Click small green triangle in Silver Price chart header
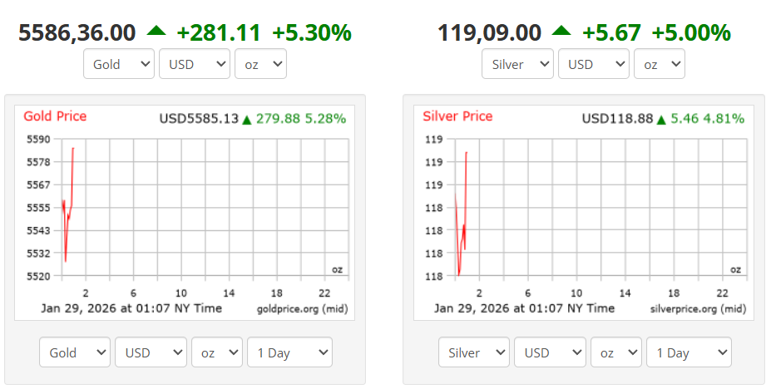The width and height of the screenshot is (771, 389). pos(661,120)
